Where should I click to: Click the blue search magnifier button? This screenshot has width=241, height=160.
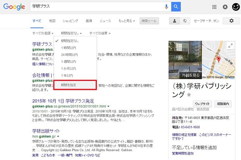coord(176,7)
